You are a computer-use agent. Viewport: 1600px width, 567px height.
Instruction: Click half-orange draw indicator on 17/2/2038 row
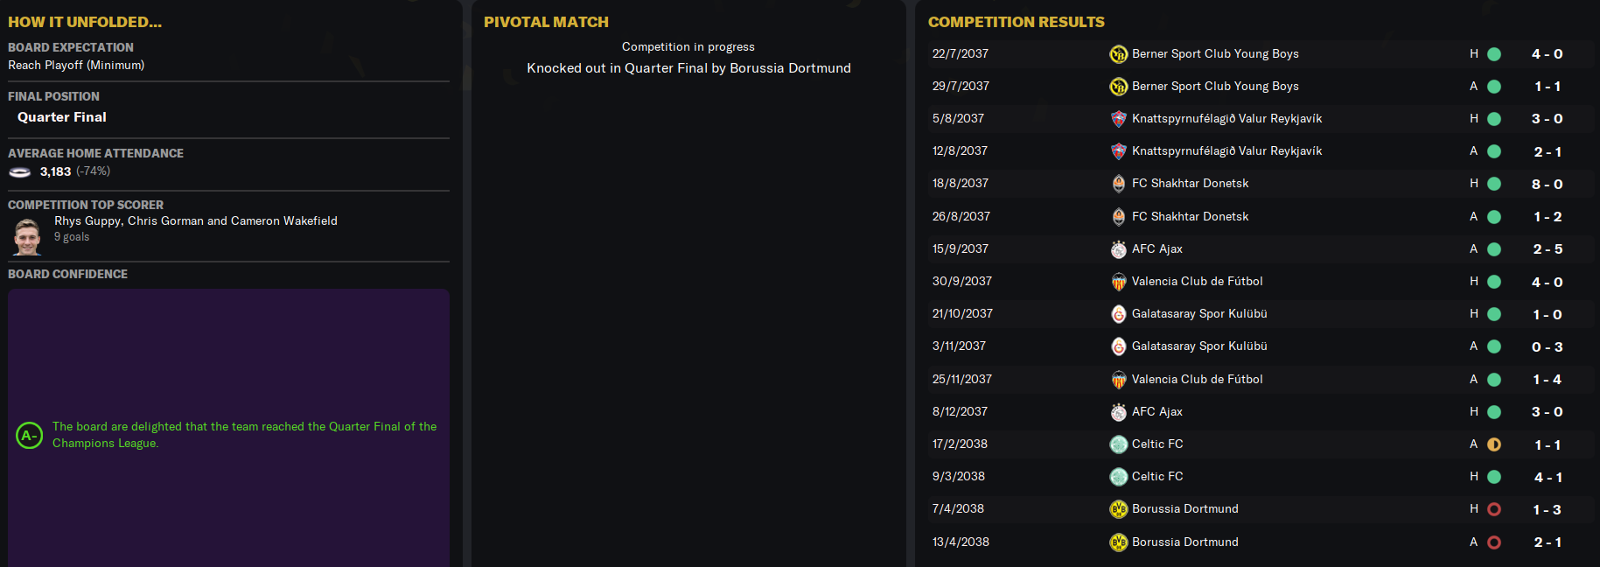[1494, 444]
